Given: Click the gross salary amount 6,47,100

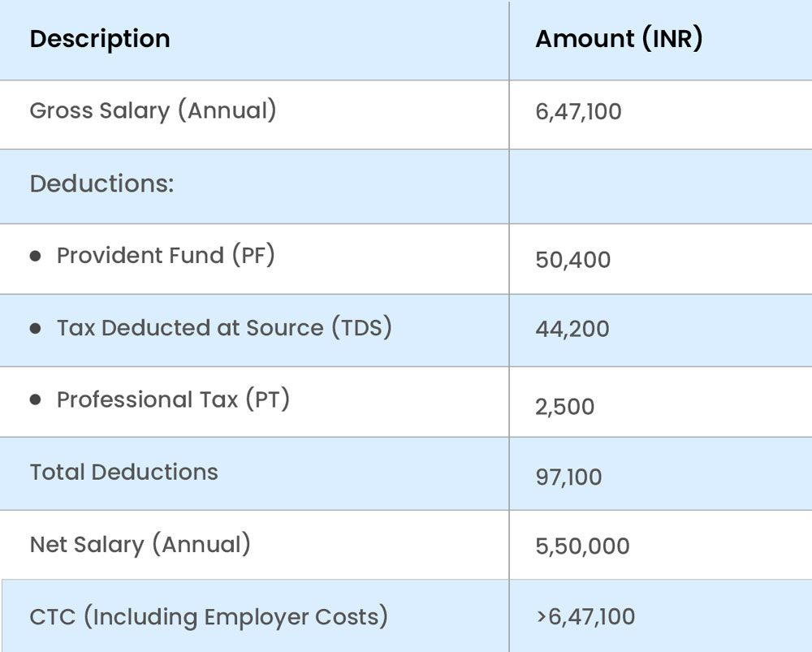Looking at the screenshot, I should pos(578,111).
